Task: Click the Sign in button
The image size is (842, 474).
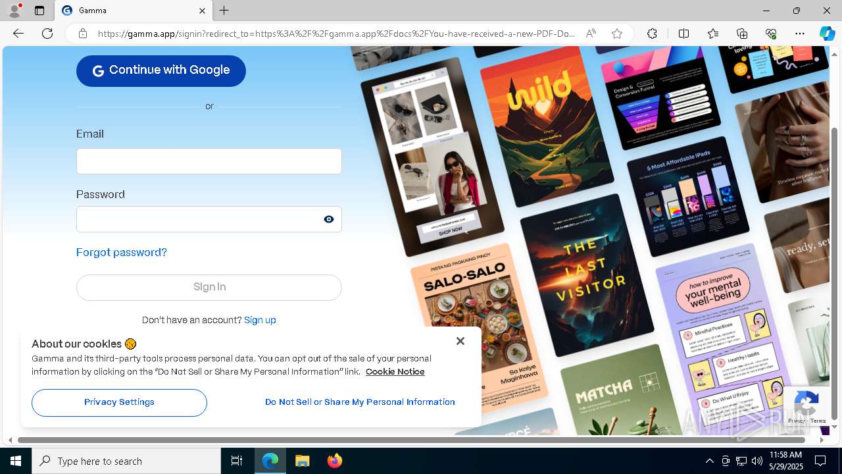Action: (x=209, y=287)
